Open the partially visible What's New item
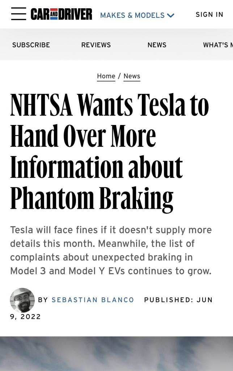This screenshot has width=233, height=371. pos(218,45)
